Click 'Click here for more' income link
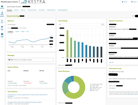The image size is (138, 105). pyautogui.click(x=132, y=94)
